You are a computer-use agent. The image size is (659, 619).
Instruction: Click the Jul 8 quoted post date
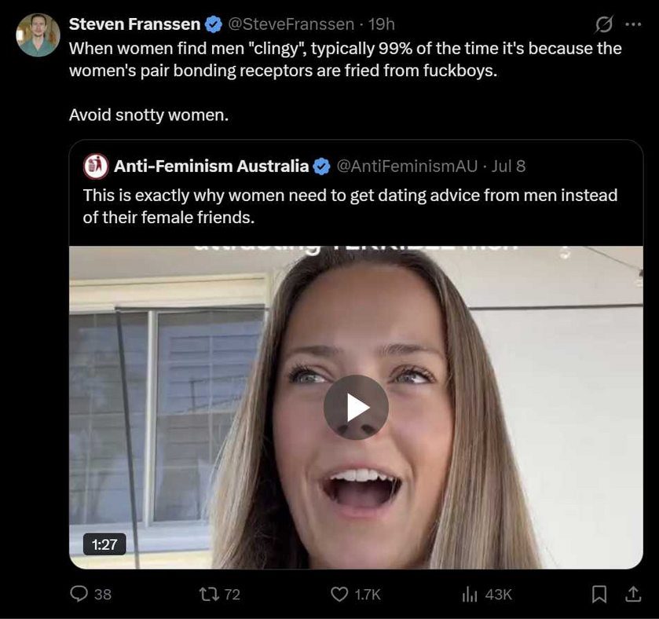[x=508, y=167]
